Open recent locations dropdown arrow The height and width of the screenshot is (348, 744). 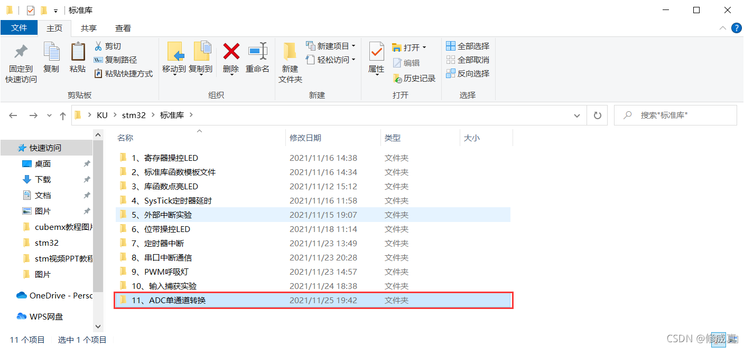pyautogui.click(x=49, y=115)
